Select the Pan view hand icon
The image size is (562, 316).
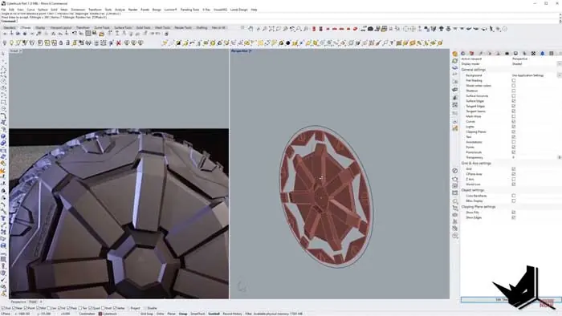(250, 29)
